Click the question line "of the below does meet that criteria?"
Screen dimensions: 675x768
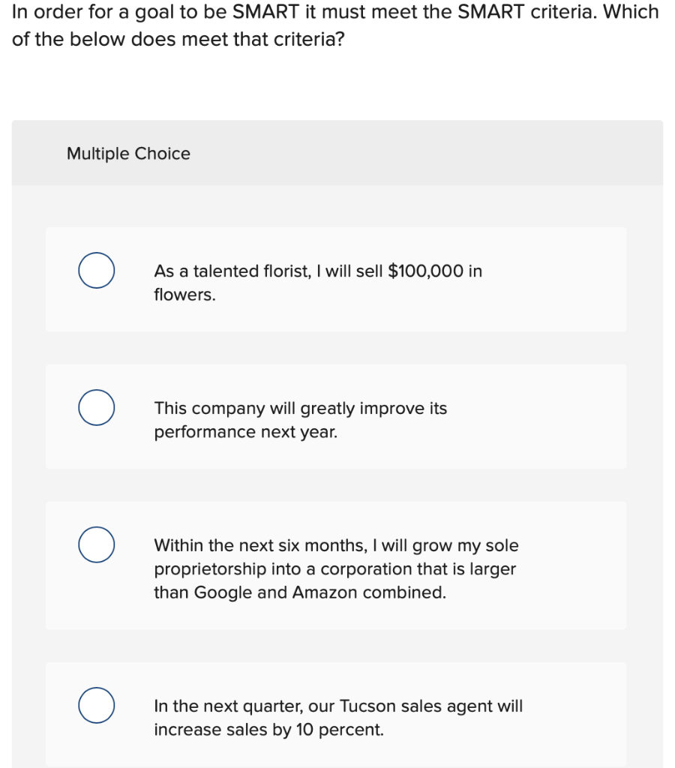pyautogui.click(x=178, y=39)
